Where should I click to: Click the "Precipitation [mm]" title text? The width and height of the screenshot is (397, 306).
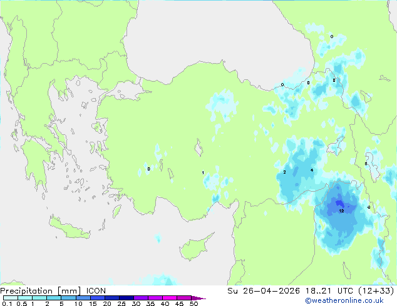(x=40, y=291)
